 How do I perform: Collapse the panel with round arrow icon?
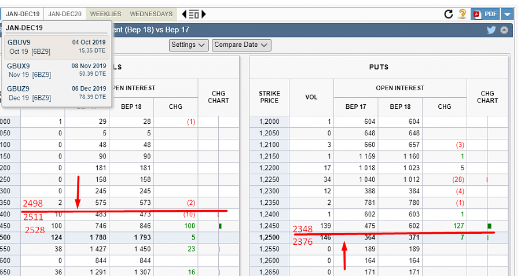pos(504,30)
